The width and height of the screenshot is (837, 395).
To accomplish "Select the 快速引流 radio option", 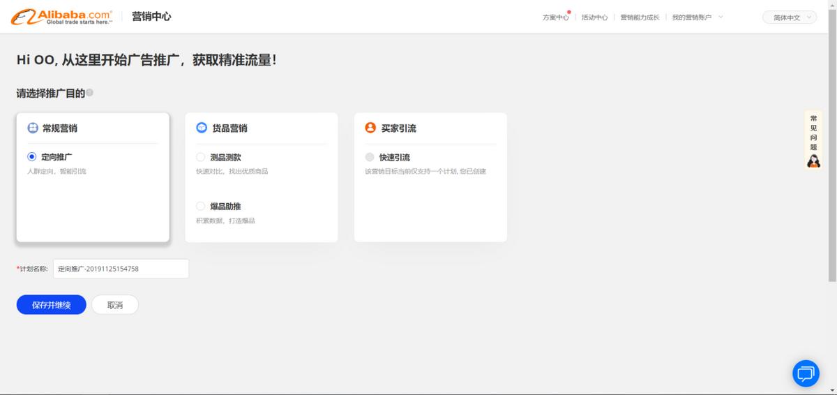I will coord(370,157).
